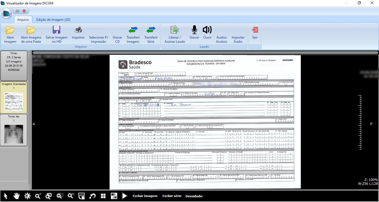Open Salvar Imagem no HD floppy icon

pyautogui.click(x=57, y=30)
